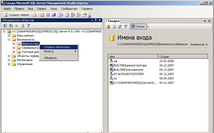Toggle auto-hide pin on Обозреватель объектов
Viewport: 214px width, 133px height.
96,20
